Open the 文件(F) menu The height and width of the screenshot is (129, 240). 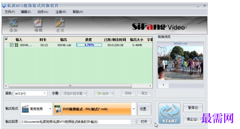coord(10,12)
